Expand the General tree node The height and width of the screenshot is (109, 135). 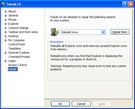5,15
